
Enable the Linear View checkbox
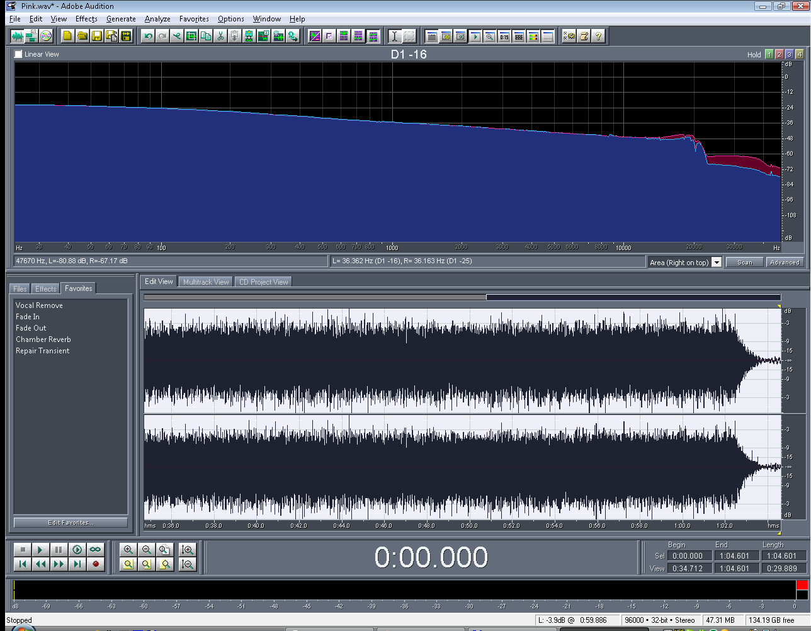pos(18,54)
